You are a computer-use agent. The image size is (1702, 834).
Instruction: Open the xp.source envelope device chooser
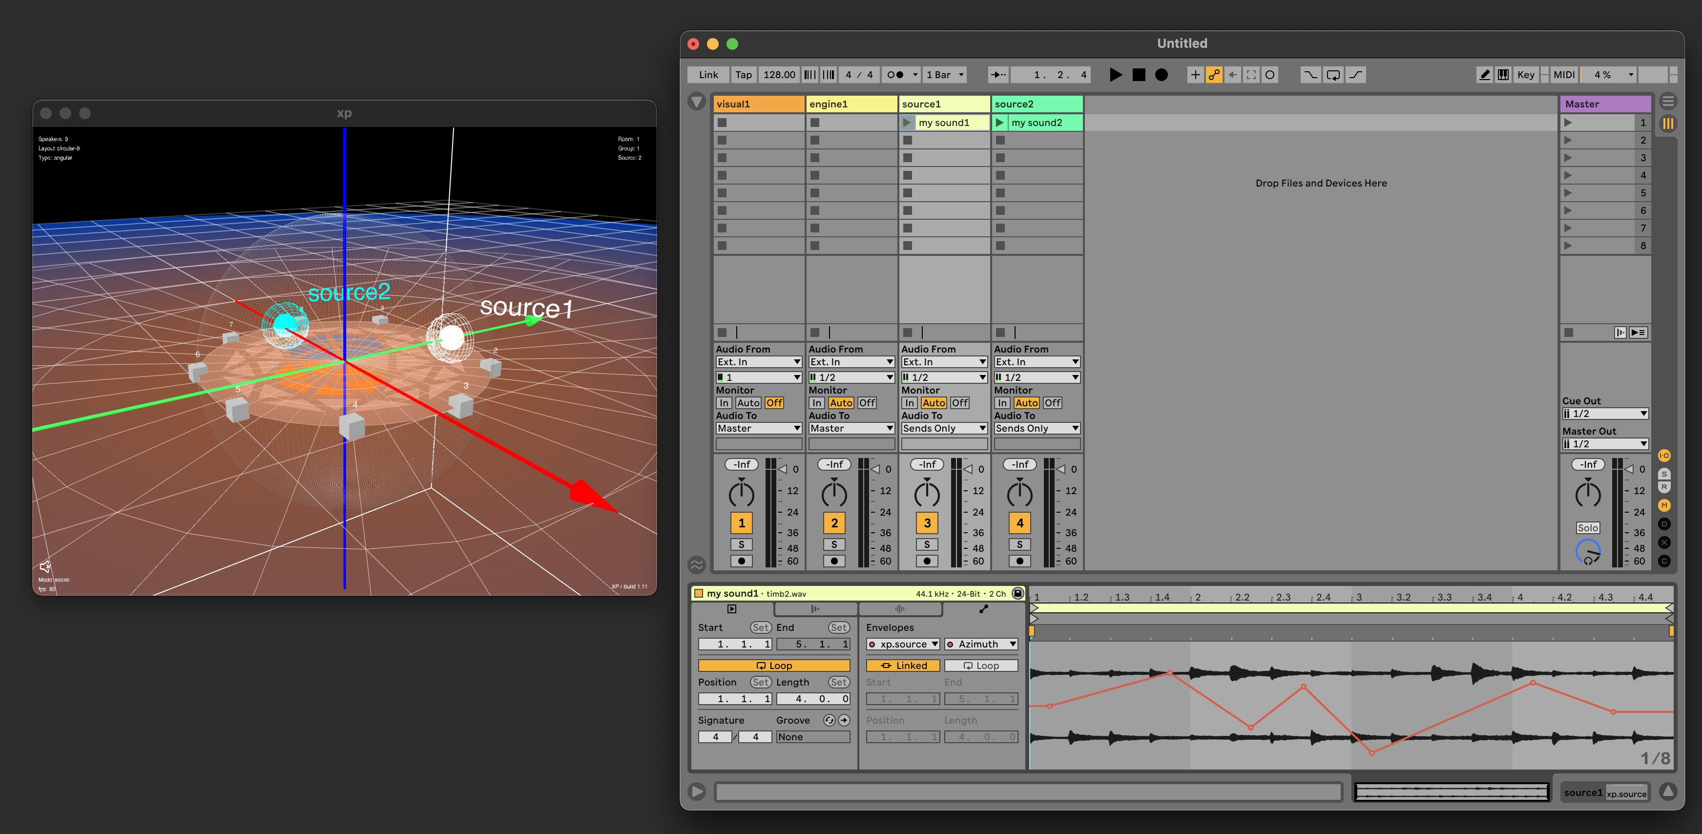pyautogui.click(x=903, y=645)
